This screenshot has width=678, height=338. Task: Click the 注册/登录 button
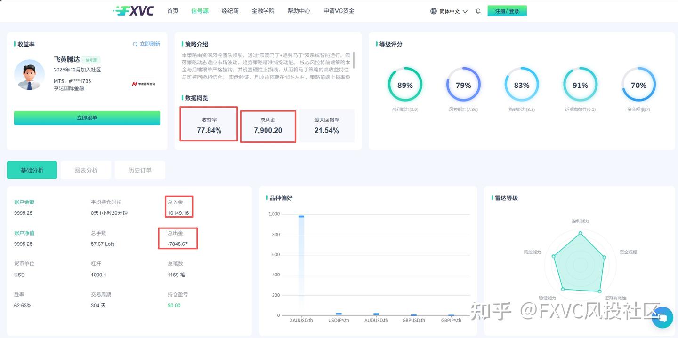click(507, 10)
